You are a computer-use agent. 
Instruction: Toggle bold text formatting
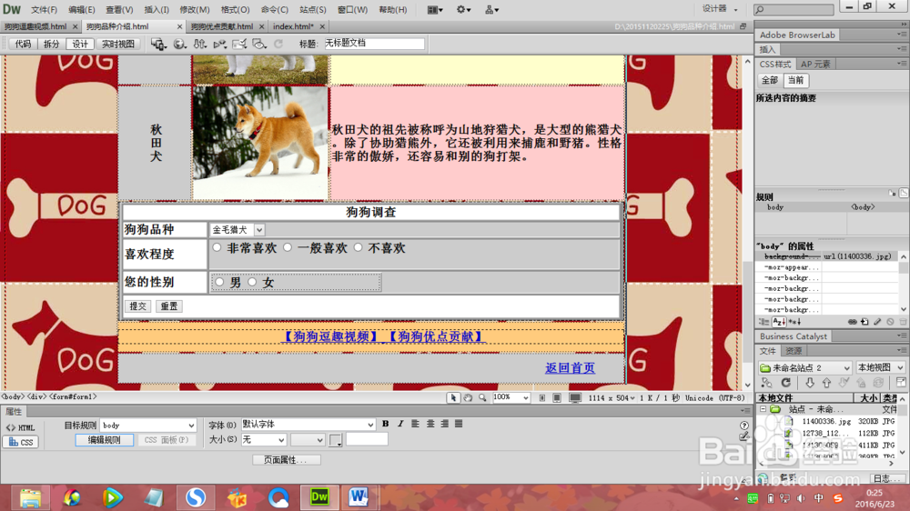coord(385,424)
